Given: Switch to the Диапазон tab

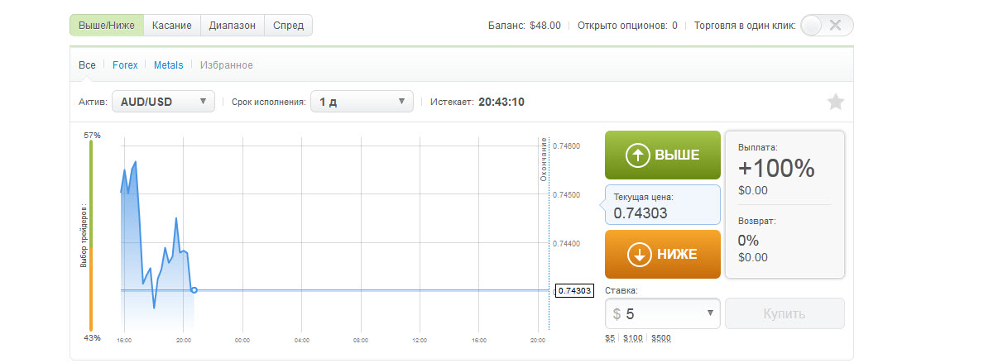Looking at the screenshot, I should [233, 25].
